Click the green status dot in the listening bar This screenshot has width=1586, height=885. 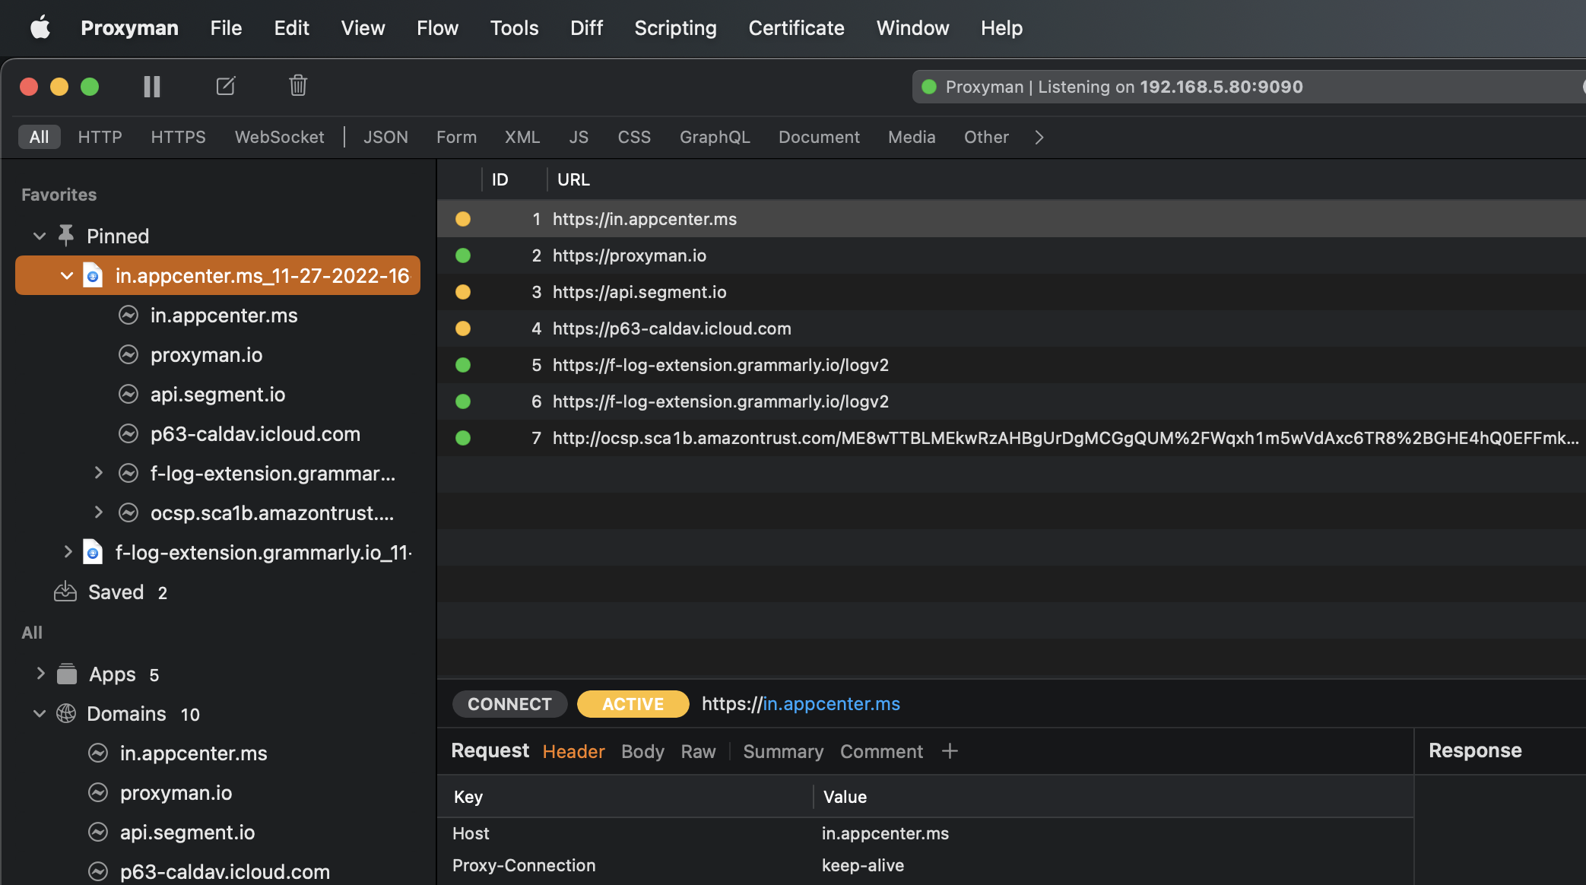pos(928,87)
